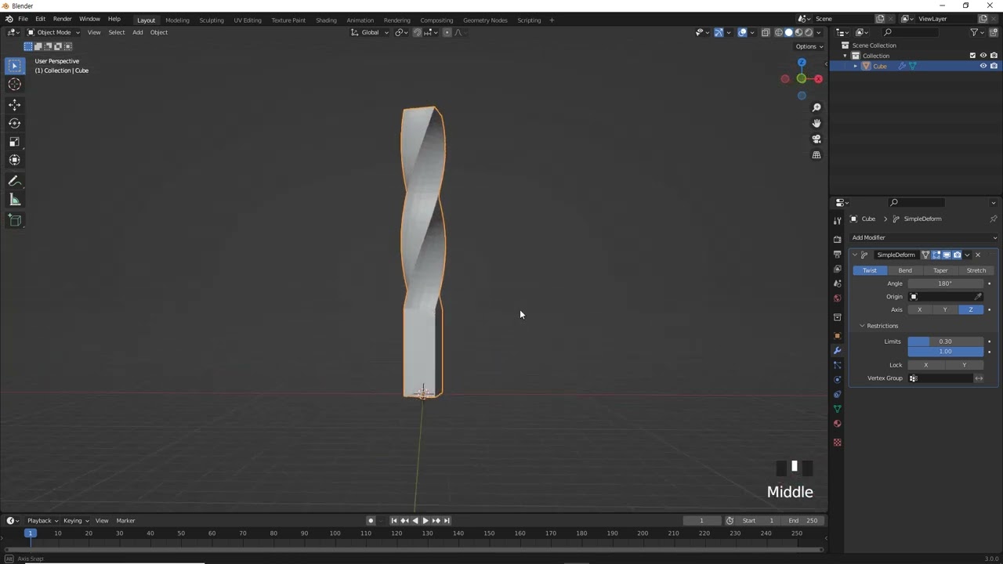Select the Transform tool
Screen dimensions: 1003x564
[14, 160]
